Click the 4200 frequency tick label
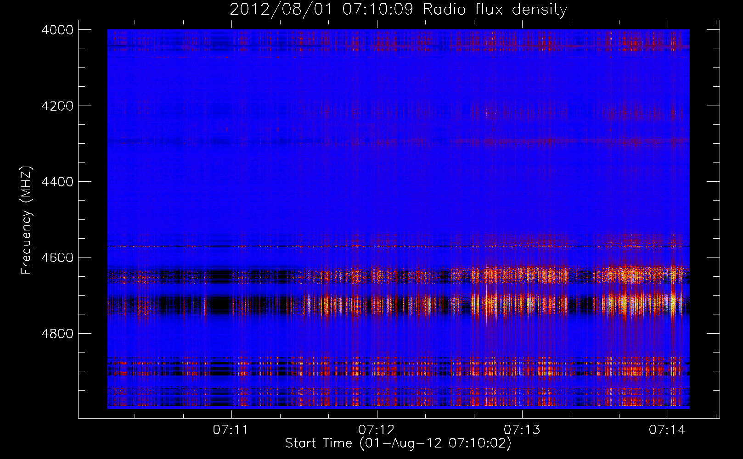 coord(57,106)
